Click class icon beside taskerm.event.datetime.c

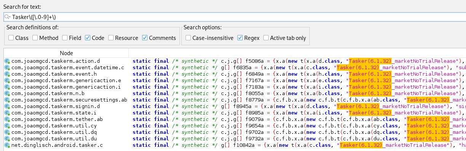7,67
